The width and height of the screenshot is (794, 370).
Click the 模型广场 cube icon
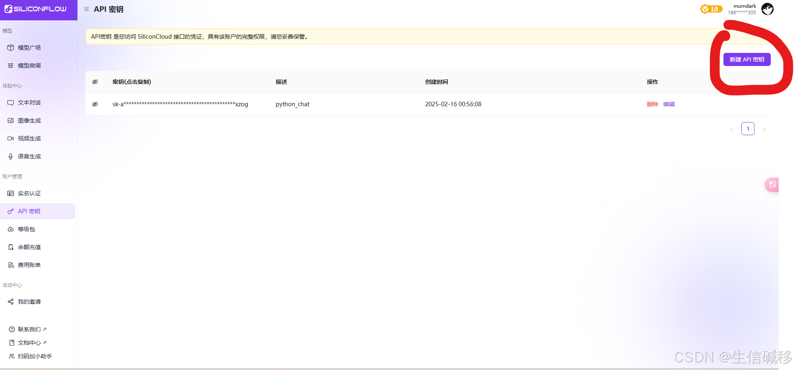coord(11,48)
